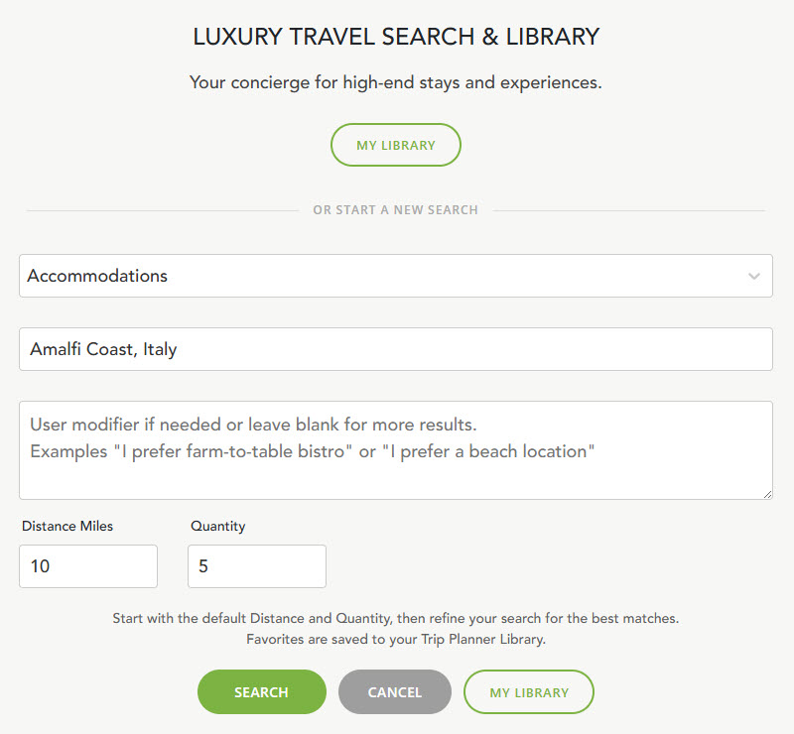
Task: Focus the Quantity input showing 5
Action: pos(256,566)
